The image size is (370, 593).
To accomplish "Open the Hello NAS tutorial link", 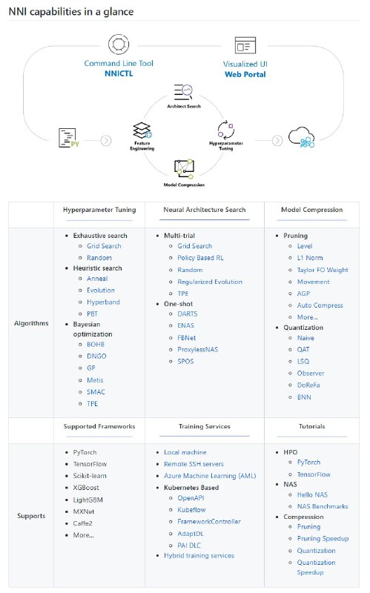I will (312, 494).
